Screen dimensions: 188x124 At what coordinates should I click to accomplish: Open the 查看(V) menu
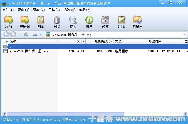tap(39, 10)
